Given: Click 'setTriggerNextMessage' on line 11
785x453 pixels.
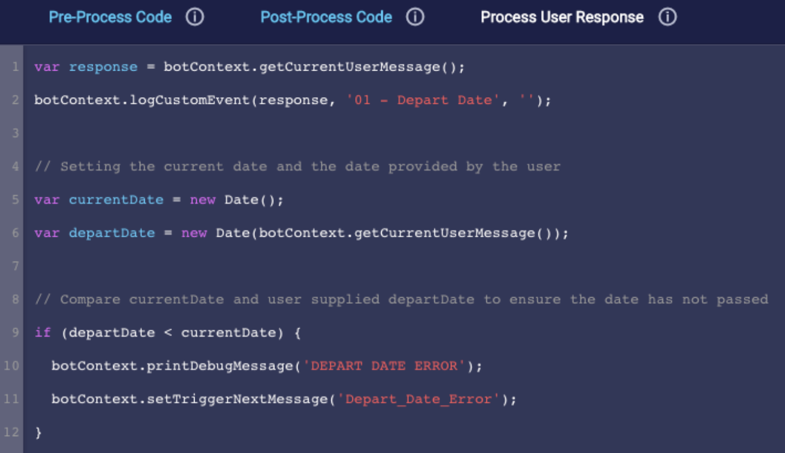Looking at the screenshot, I should coord(238,399).
